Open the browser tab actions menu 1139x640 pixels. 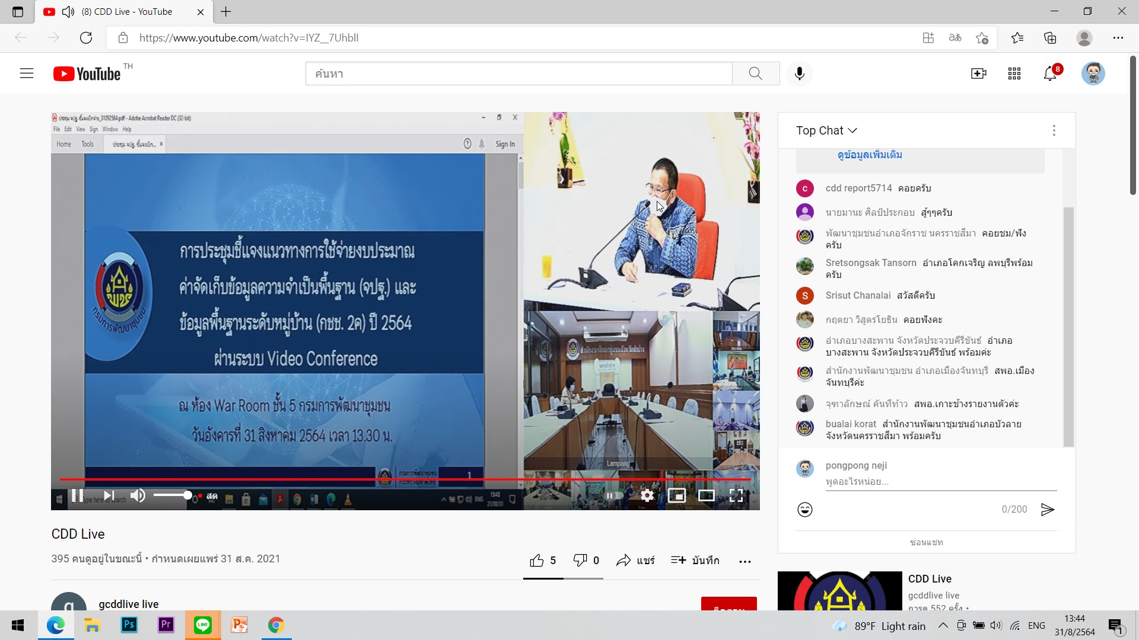[x=18, y=12]
